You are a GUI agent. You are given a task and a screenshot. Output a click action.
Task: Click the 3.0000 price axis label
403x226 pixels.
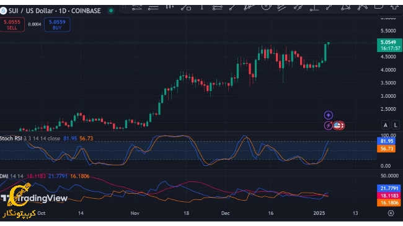click(388, 96)
